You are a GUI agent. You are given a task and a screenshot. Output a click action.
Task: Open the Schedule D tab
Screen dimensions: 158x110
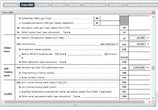58,5
